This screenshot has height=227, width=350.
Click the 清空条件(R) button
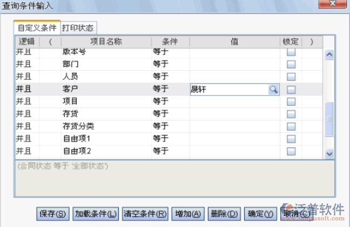(x=145, y=213)
